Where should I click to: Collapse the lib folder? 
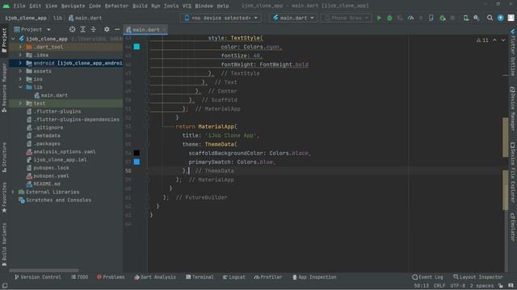click(x=20, y=87)
